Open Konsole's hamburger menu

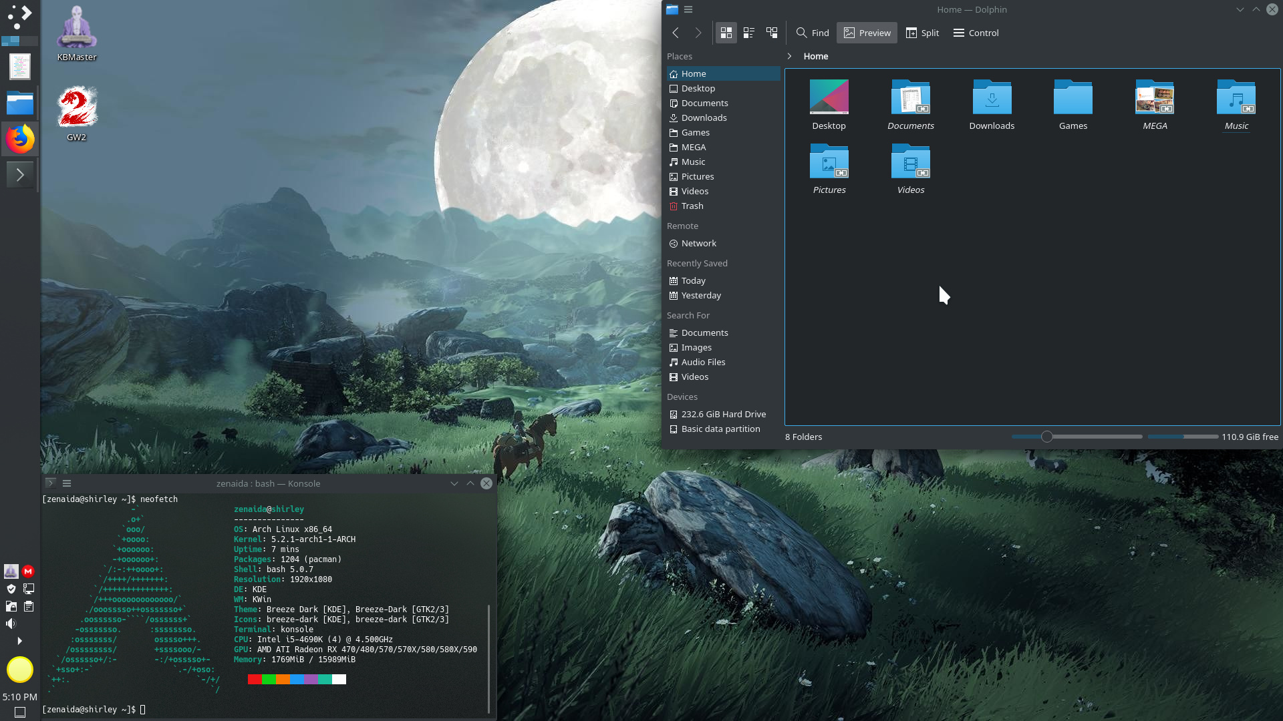point(67,483)
